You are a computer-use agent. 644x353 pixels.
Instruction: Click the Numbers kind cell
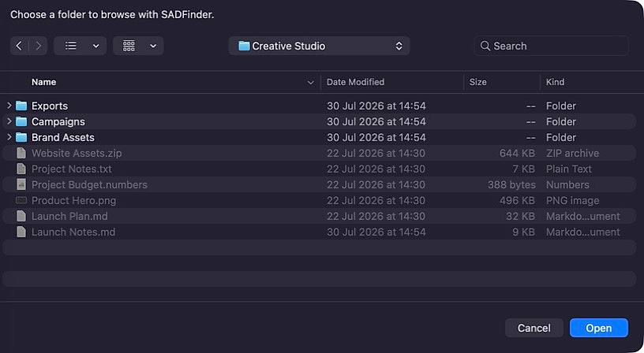[x=567, y=185]
